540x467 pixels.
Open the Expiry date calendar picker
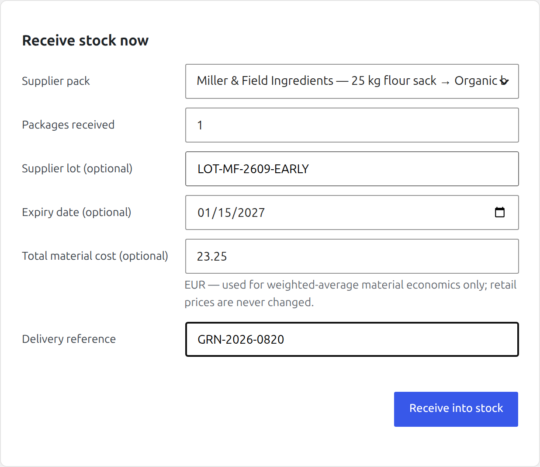[x=500, y=213]
